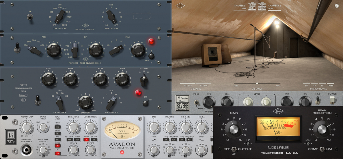Click the LA-3A MIX trim screw
Screen dimensions: 343x159
308,144
